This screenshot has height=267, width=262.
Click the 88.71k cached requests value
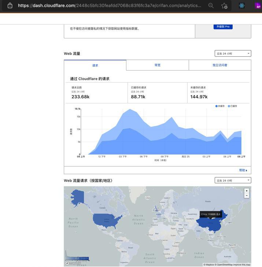138,97
